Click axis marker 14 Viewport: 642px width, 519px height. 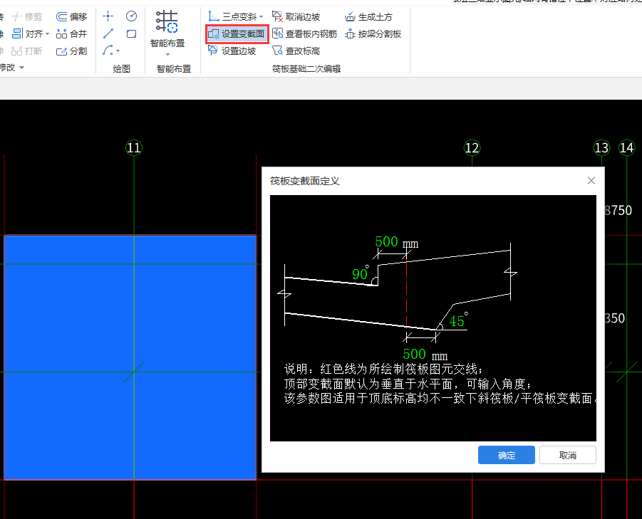[627, 147]
